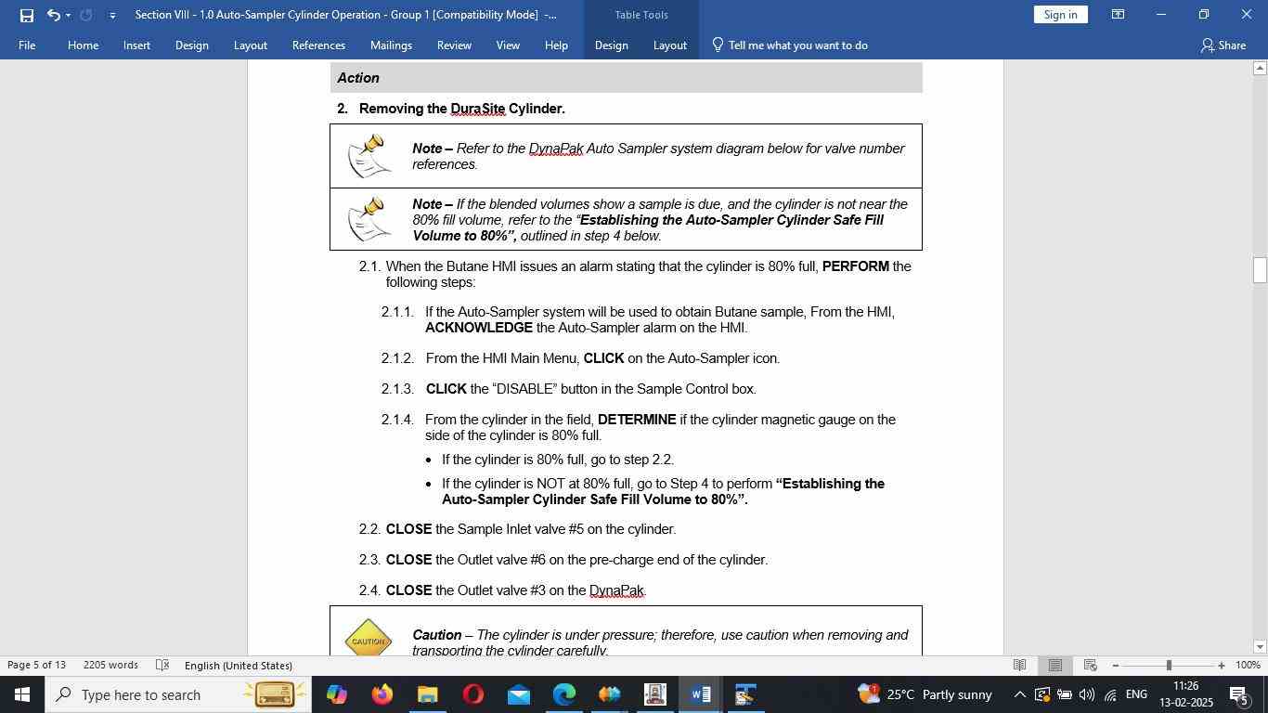Click the Redo/Repeat icon
Viewport: 1268px width, 713px height.
coord(86,15)
